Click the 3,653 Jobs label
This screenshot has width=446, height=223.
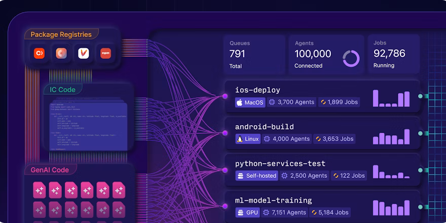tap(338, 139)
